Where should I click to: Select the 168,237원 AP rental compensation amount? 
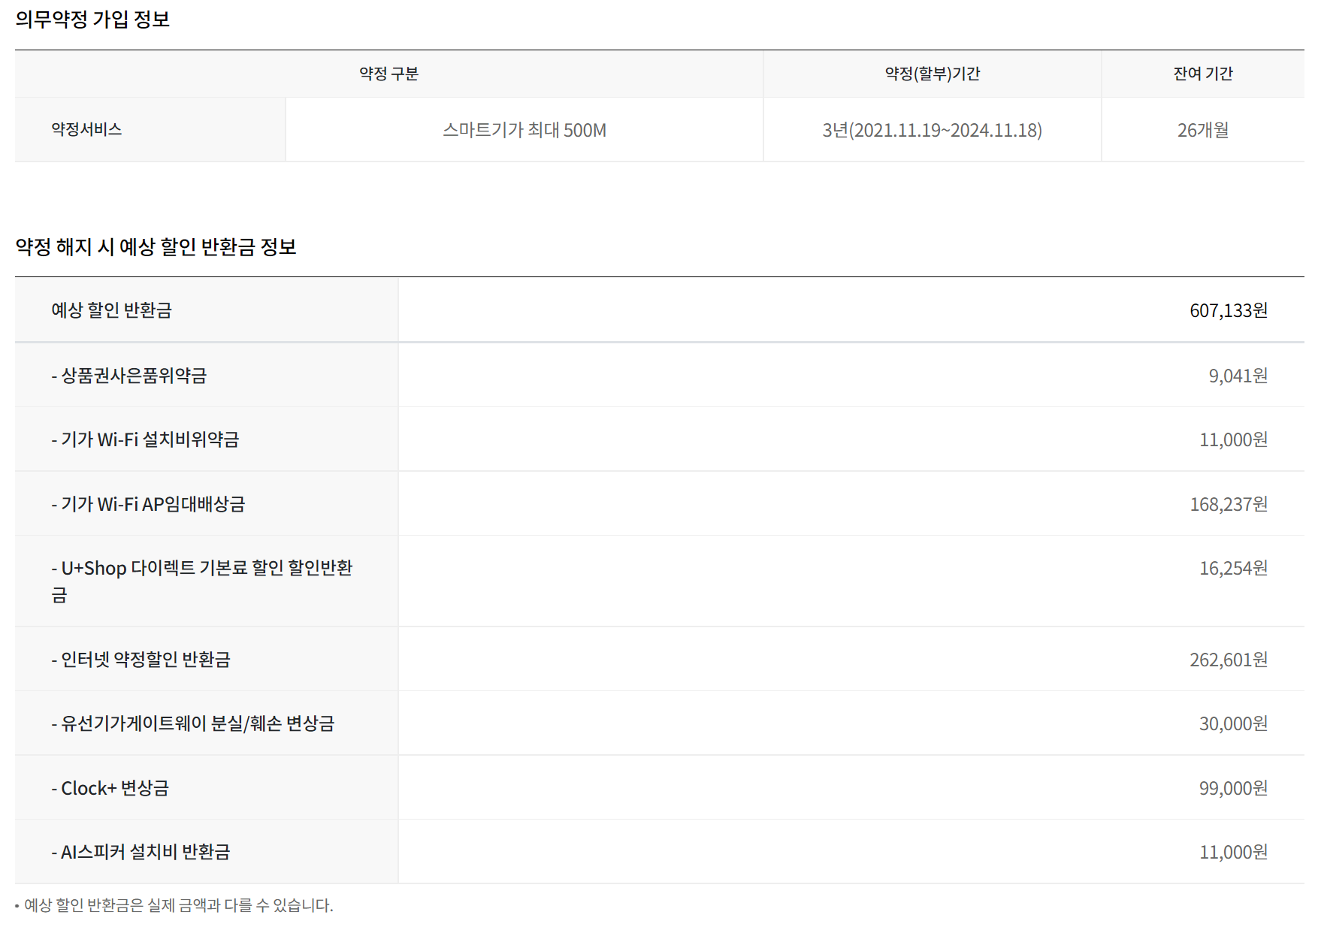pyautogui.click(x=1228, y=504)
